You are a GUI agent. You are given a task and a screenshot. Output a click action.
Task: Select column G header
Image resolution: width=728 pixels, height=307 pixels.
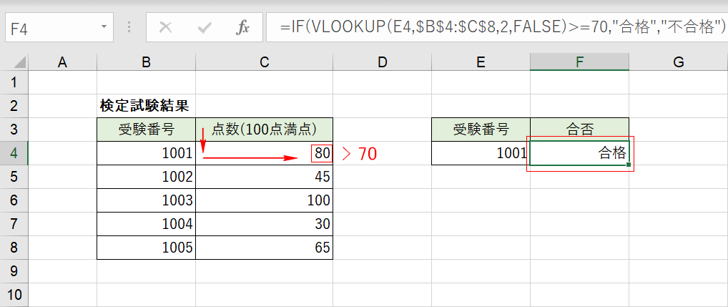(679, 62)
